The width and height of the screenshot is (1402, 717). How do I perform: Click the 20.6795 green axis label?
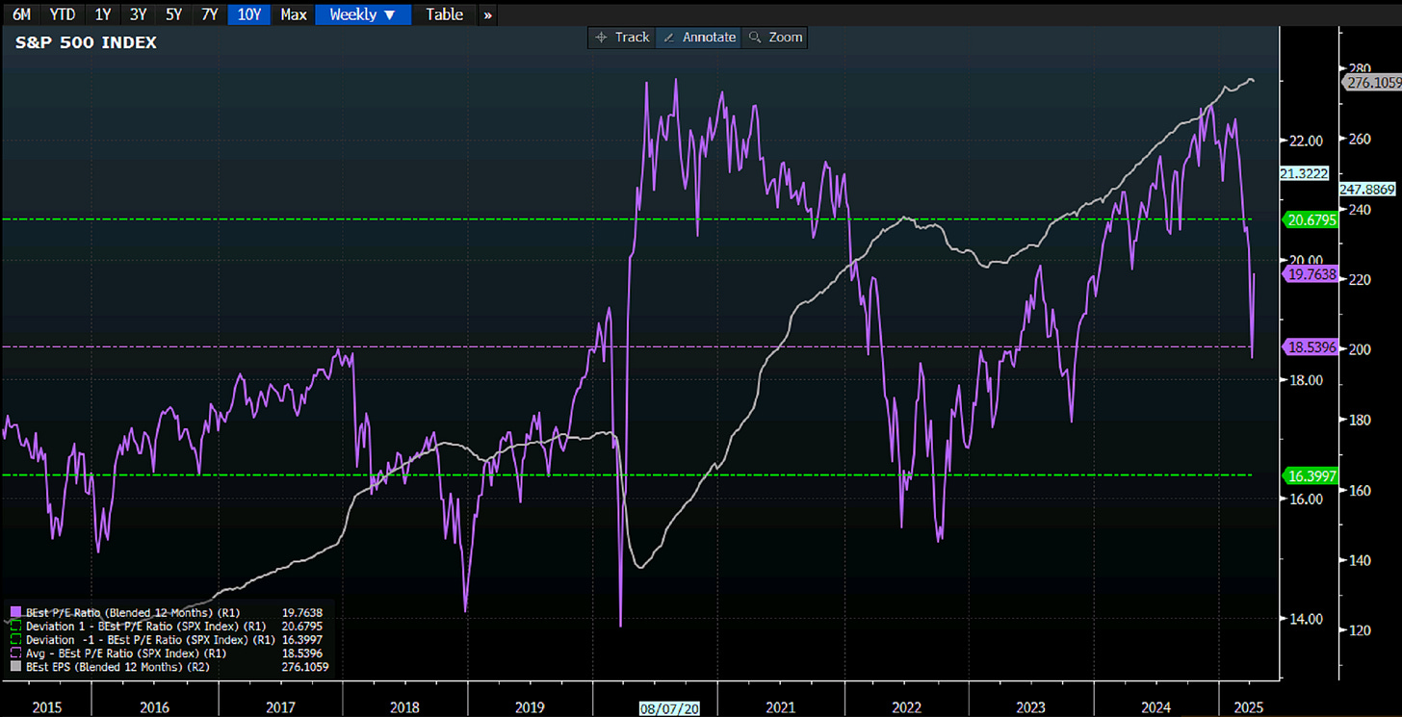click(1309, 220)
